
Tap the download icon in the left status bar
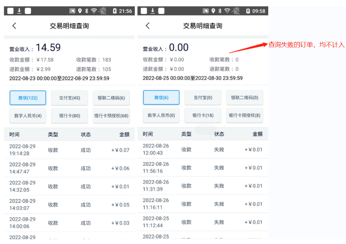point(19,11)
